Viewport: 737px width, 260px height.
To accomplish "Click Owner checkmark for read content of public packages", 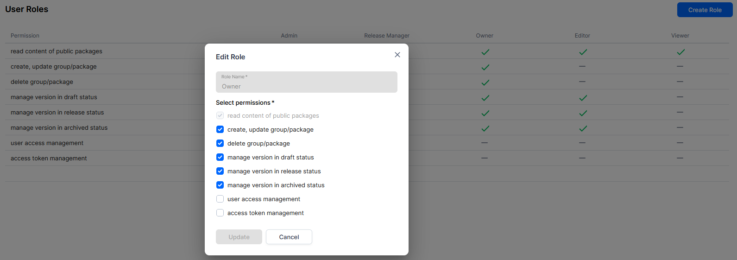I will (485, 52).
